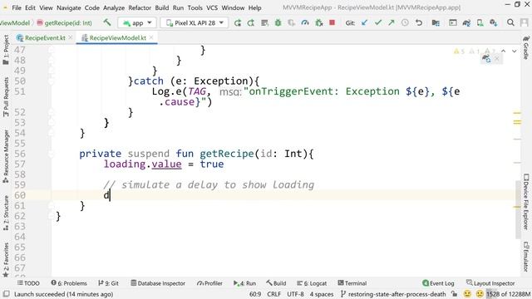Open the VCS menu
This screenshot has width=532, height=299.
tap(212, 7)
